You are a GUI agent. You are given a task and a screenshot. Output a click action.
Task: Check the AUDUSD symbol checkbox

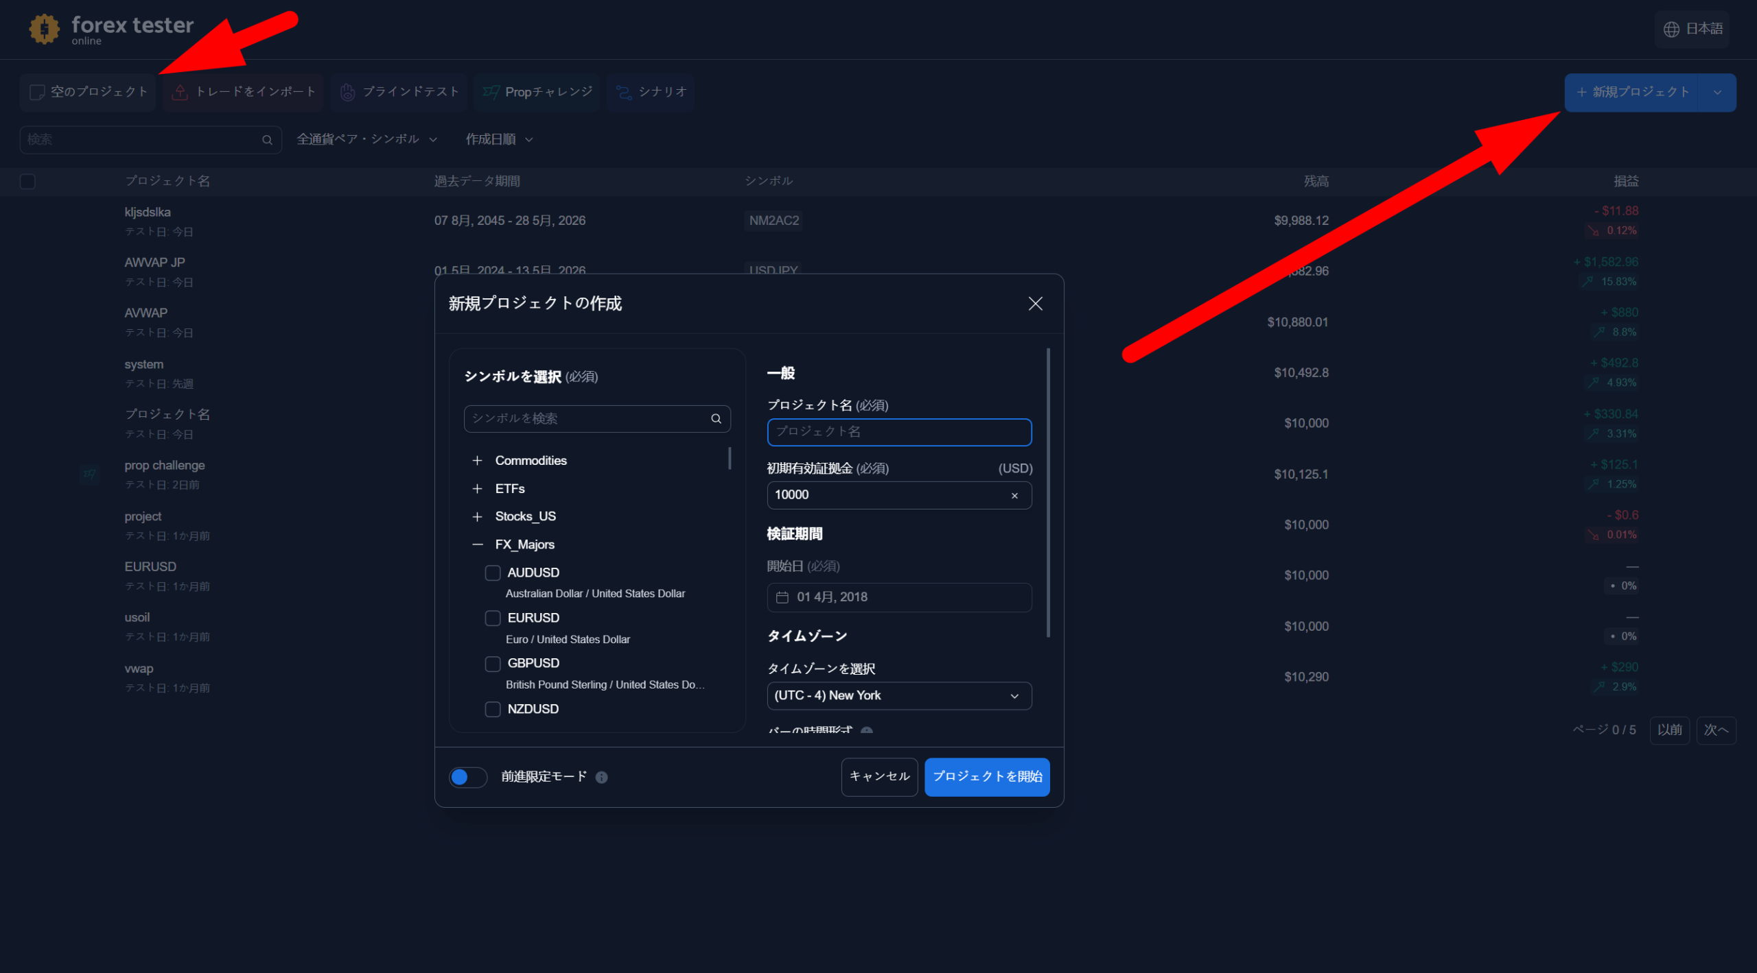point(492,573)
